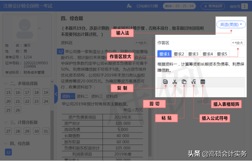Click the 已完成0/32题 progress text
252x162 pixels.
coord(147,6)
